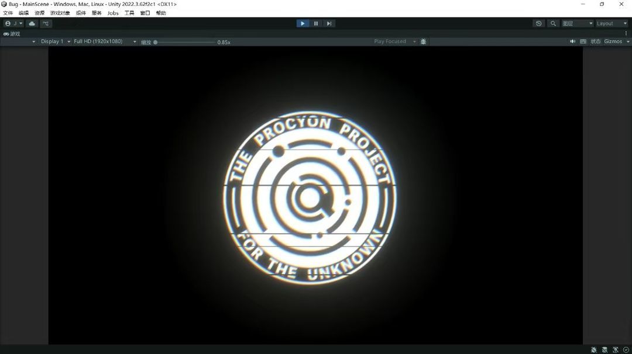Open the Game view three-dot options menu
Screen dimensions: 632x354
click(x=626, y=33)
